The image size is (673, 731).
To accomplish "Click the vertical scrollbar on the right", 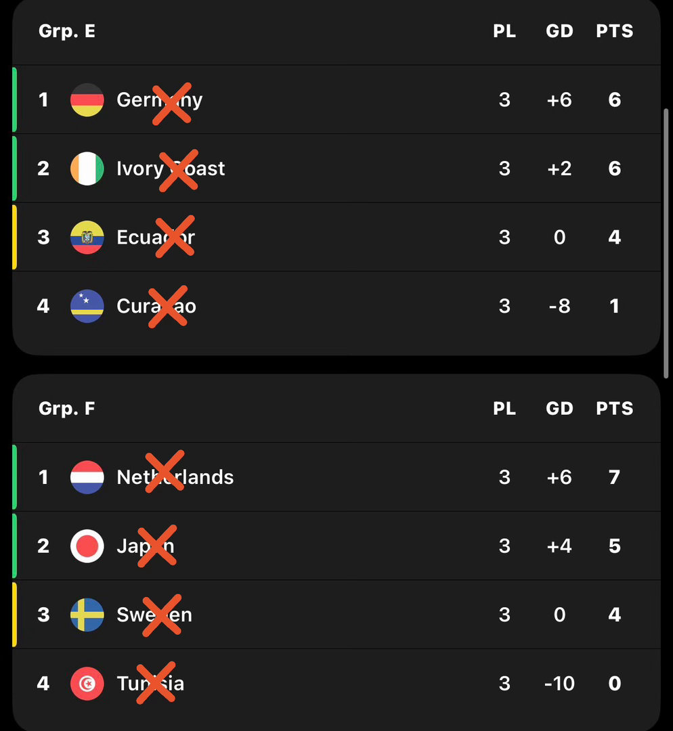I will [666, 244].
